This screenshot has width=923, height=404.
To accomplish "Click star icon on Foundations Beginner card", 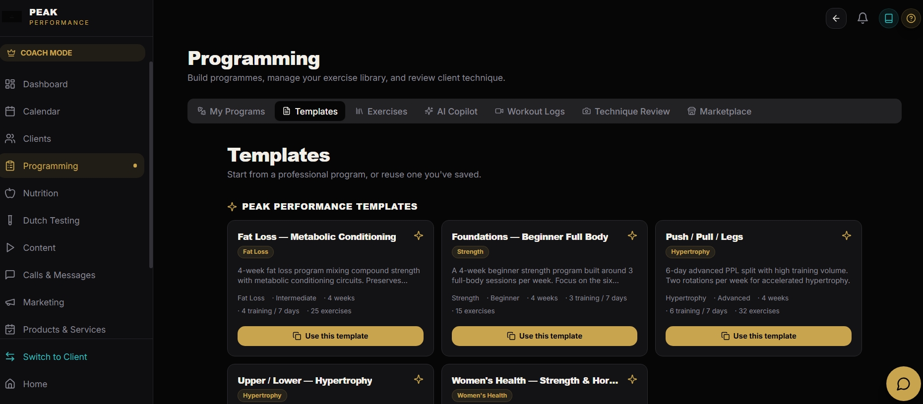I will [632, 235].
